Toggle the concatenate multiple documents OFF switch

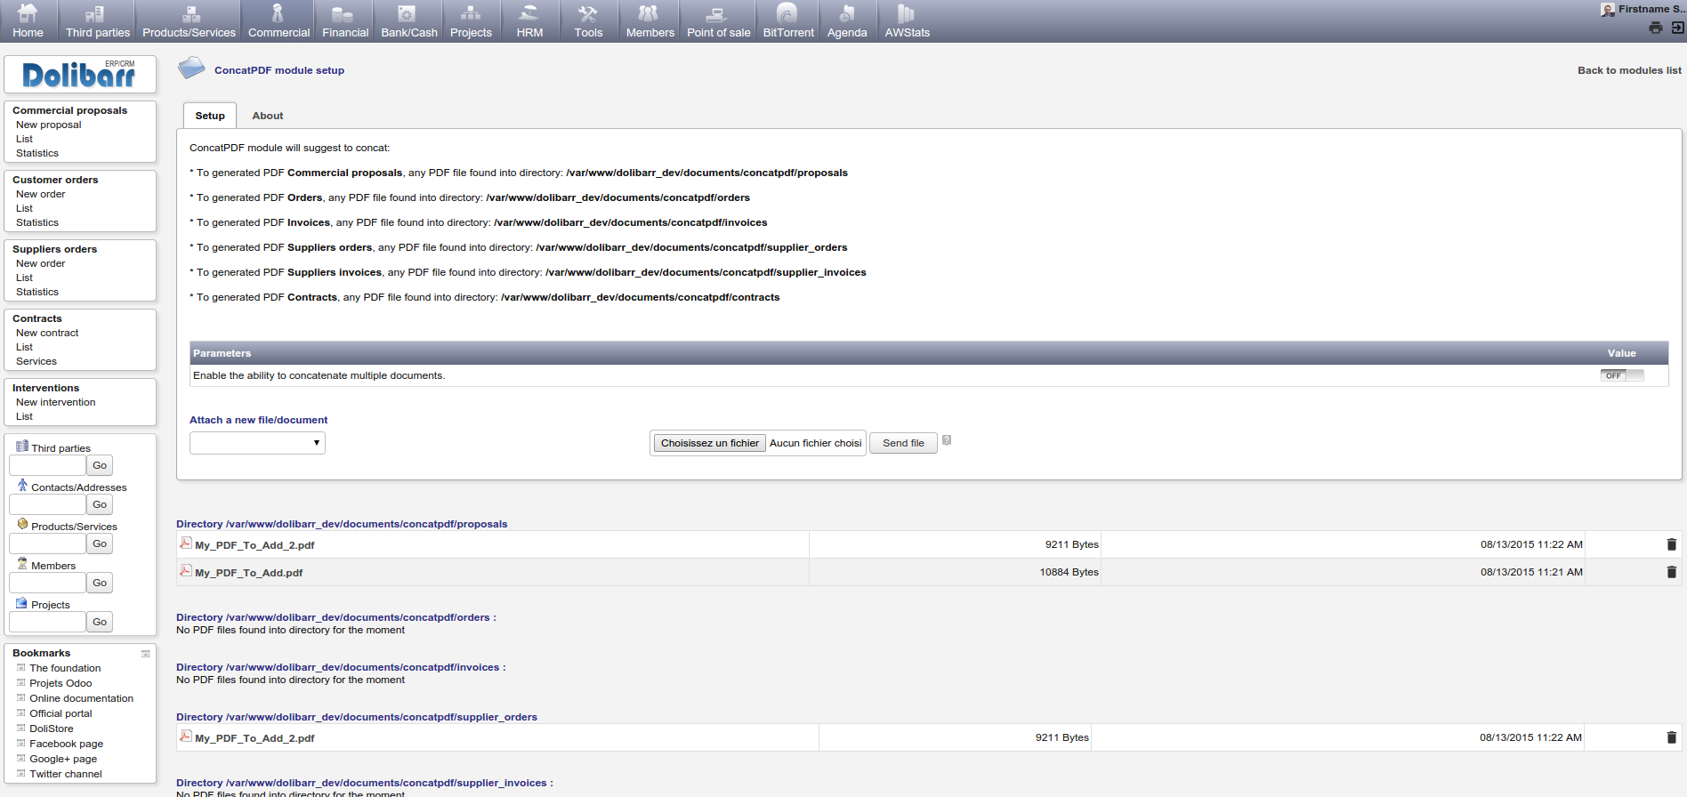tap(1621, 375)
